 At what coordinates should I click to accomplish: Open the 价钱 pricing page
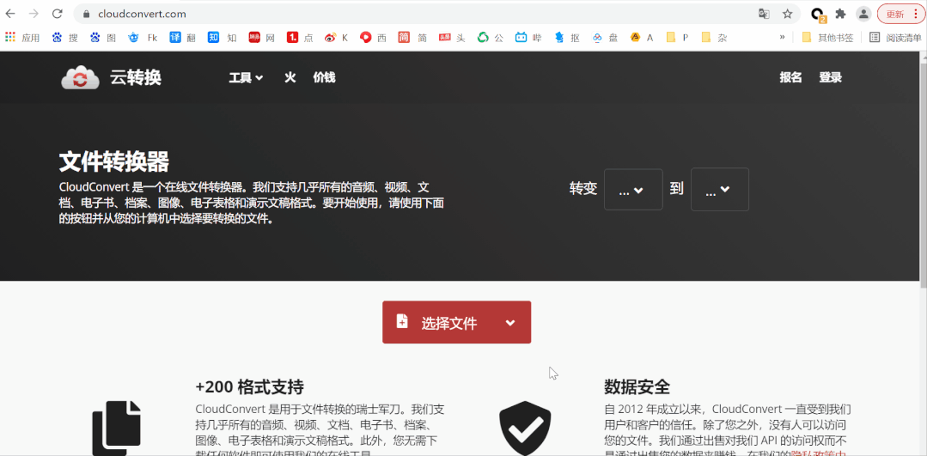click(324, 77)
